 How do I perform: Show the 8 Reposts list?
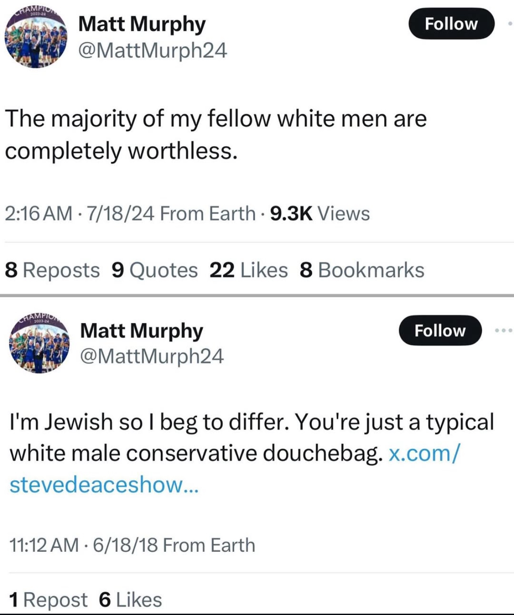[52, 270]
